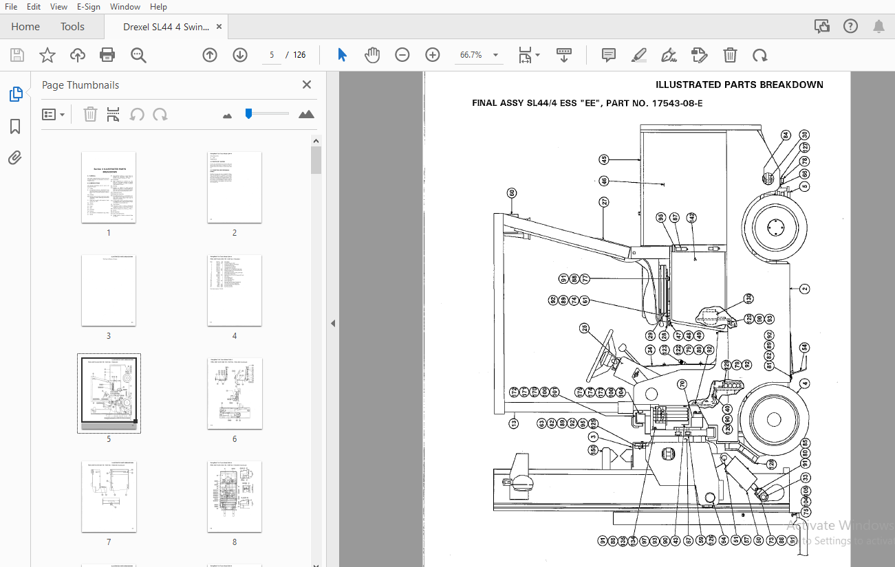Enlarge thumbnail size with the large mountain icon
Image resolution: width=895 pixels, height=567 pixels.
(306, 114)
